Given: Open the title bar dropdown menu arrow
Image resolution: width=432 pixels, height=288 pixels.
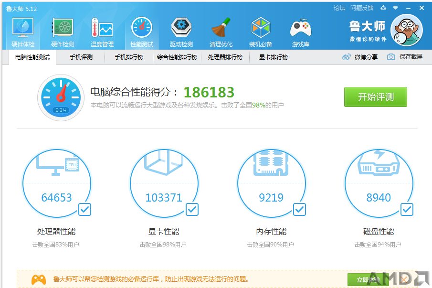Looking at the screenshot, I should 395,8.
